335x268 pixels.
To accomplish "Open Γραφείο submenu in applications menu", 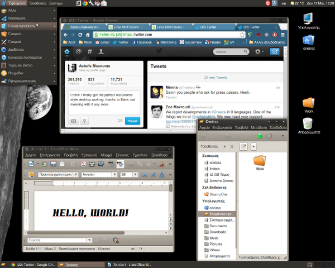I will [x=28, y=33].
